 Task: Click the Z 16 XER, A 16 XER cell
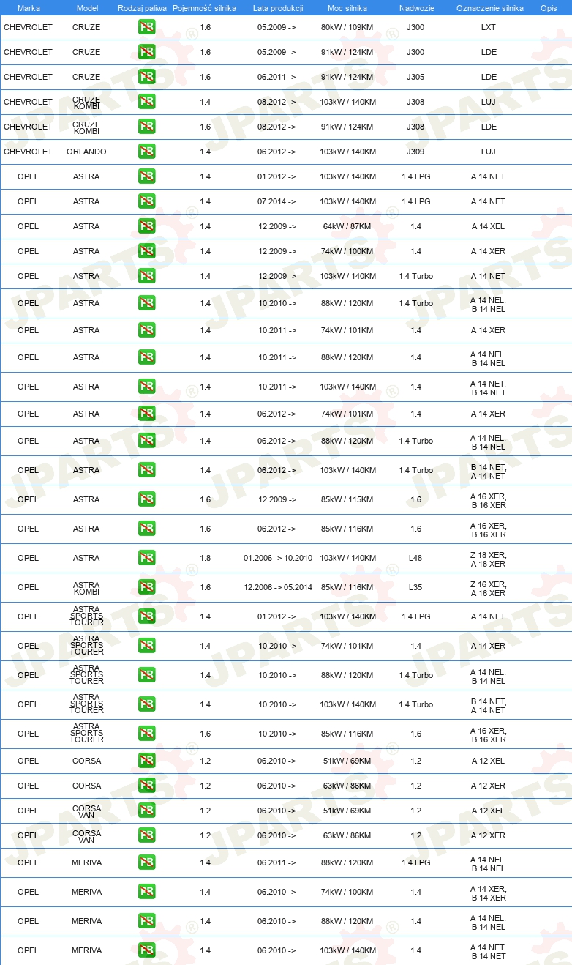[x=488, y=589]
